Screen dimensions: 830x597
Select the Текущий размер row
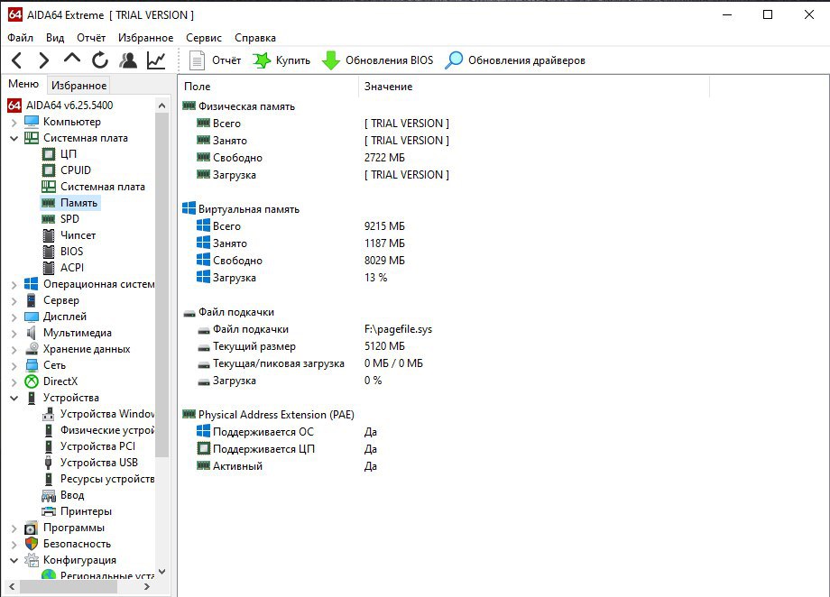[x=300, y=346]
